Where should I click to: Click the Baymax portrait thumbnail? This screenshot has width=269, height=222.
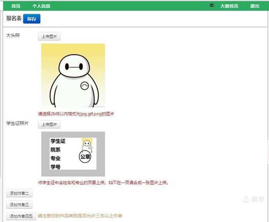point(73,75)
